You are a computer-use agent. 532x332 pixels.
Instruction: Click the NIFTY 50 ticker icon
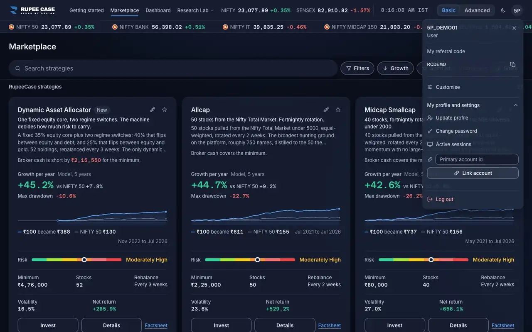pyautogui.click(x=12, y=27)
